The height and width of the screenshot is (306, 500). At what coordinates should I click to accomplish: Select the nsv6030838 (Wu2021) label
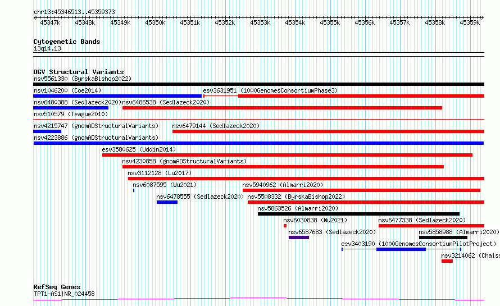pyautogui.click(x=315, y=220)
